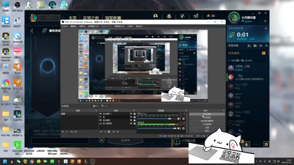
Task: Click the OBS source Filters toolbar button
Action: [105, 106]
